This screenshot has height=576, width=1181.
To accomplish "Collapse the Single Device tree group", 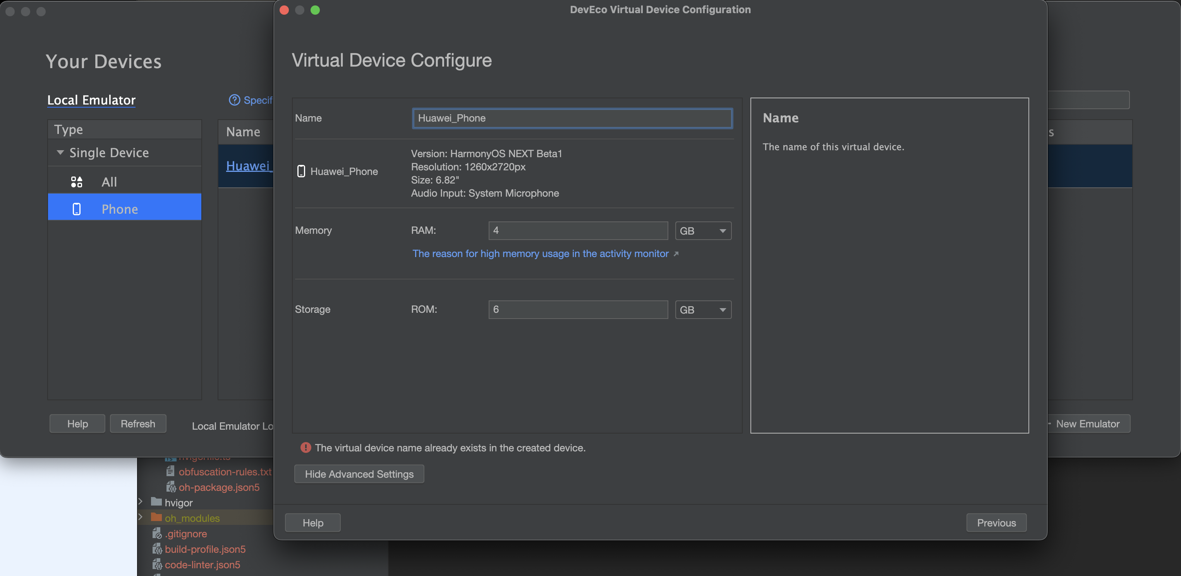I will tap(60, 152).
